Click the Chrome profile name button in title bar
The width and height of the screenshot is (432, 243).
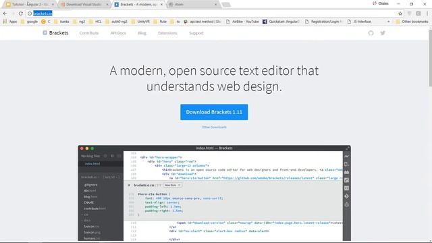[x=381, y=3]
